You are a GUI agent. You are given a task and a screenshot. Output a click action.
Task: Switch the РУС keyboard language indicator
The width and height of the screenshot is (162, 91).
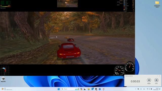(144, 89)
